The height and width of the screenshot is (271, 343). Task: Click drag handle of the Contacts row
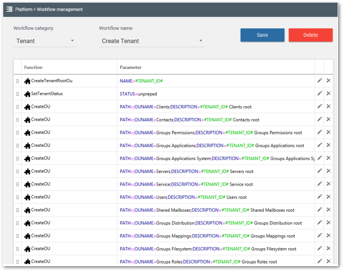[18, 120]
